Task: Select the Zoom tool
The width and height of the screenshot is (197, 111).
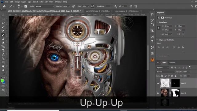Action: [x=3, y=70]
